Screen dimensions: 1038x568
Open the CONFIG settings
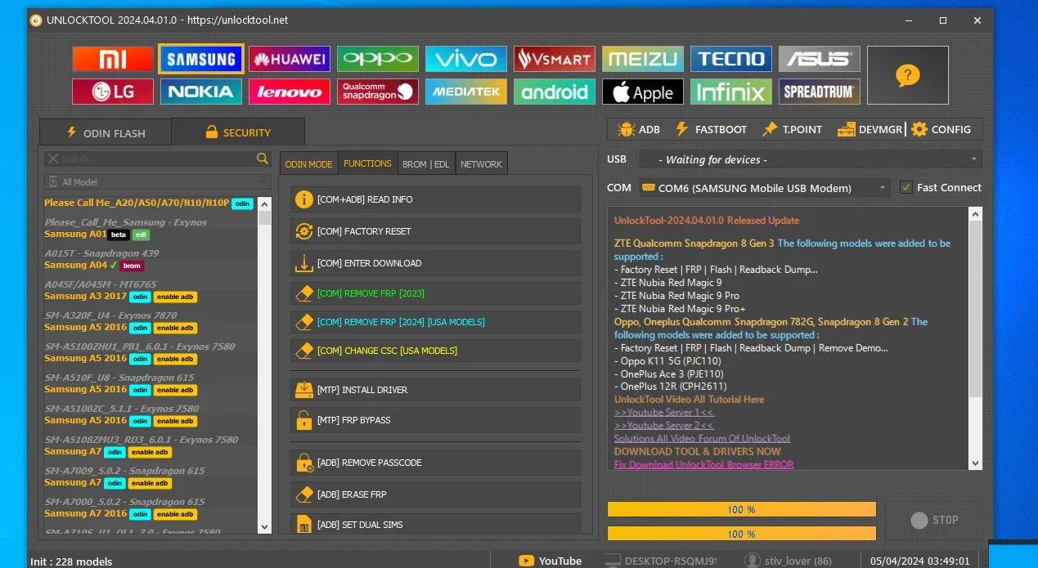point(941,129)
